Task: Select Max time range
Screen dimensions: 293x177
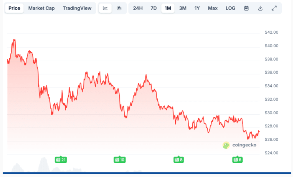Action: (x=212, y=8)
